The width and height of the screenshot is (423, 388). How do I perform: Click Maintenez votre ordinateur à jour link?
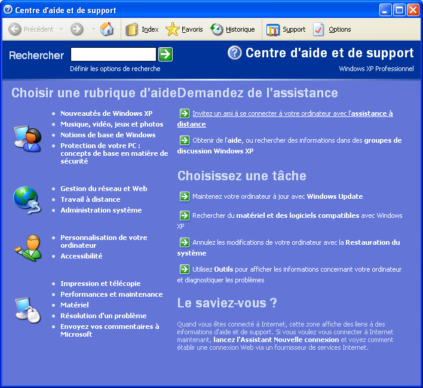[278, 196]
